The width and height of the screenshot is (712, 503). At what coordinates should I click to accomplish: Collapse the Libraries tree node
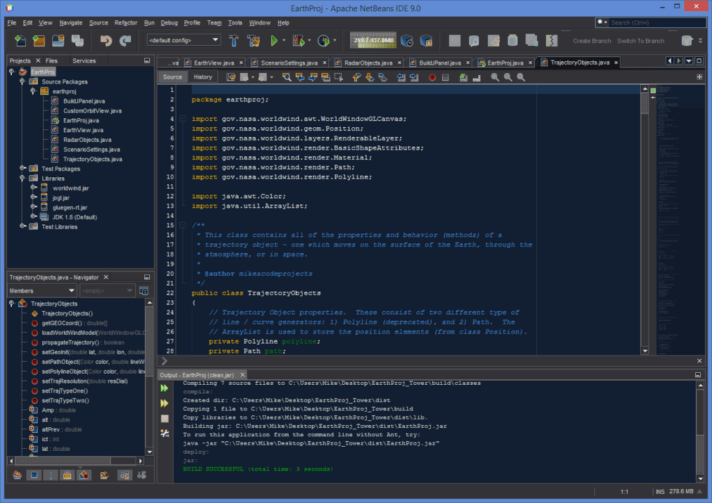point(23,179)
